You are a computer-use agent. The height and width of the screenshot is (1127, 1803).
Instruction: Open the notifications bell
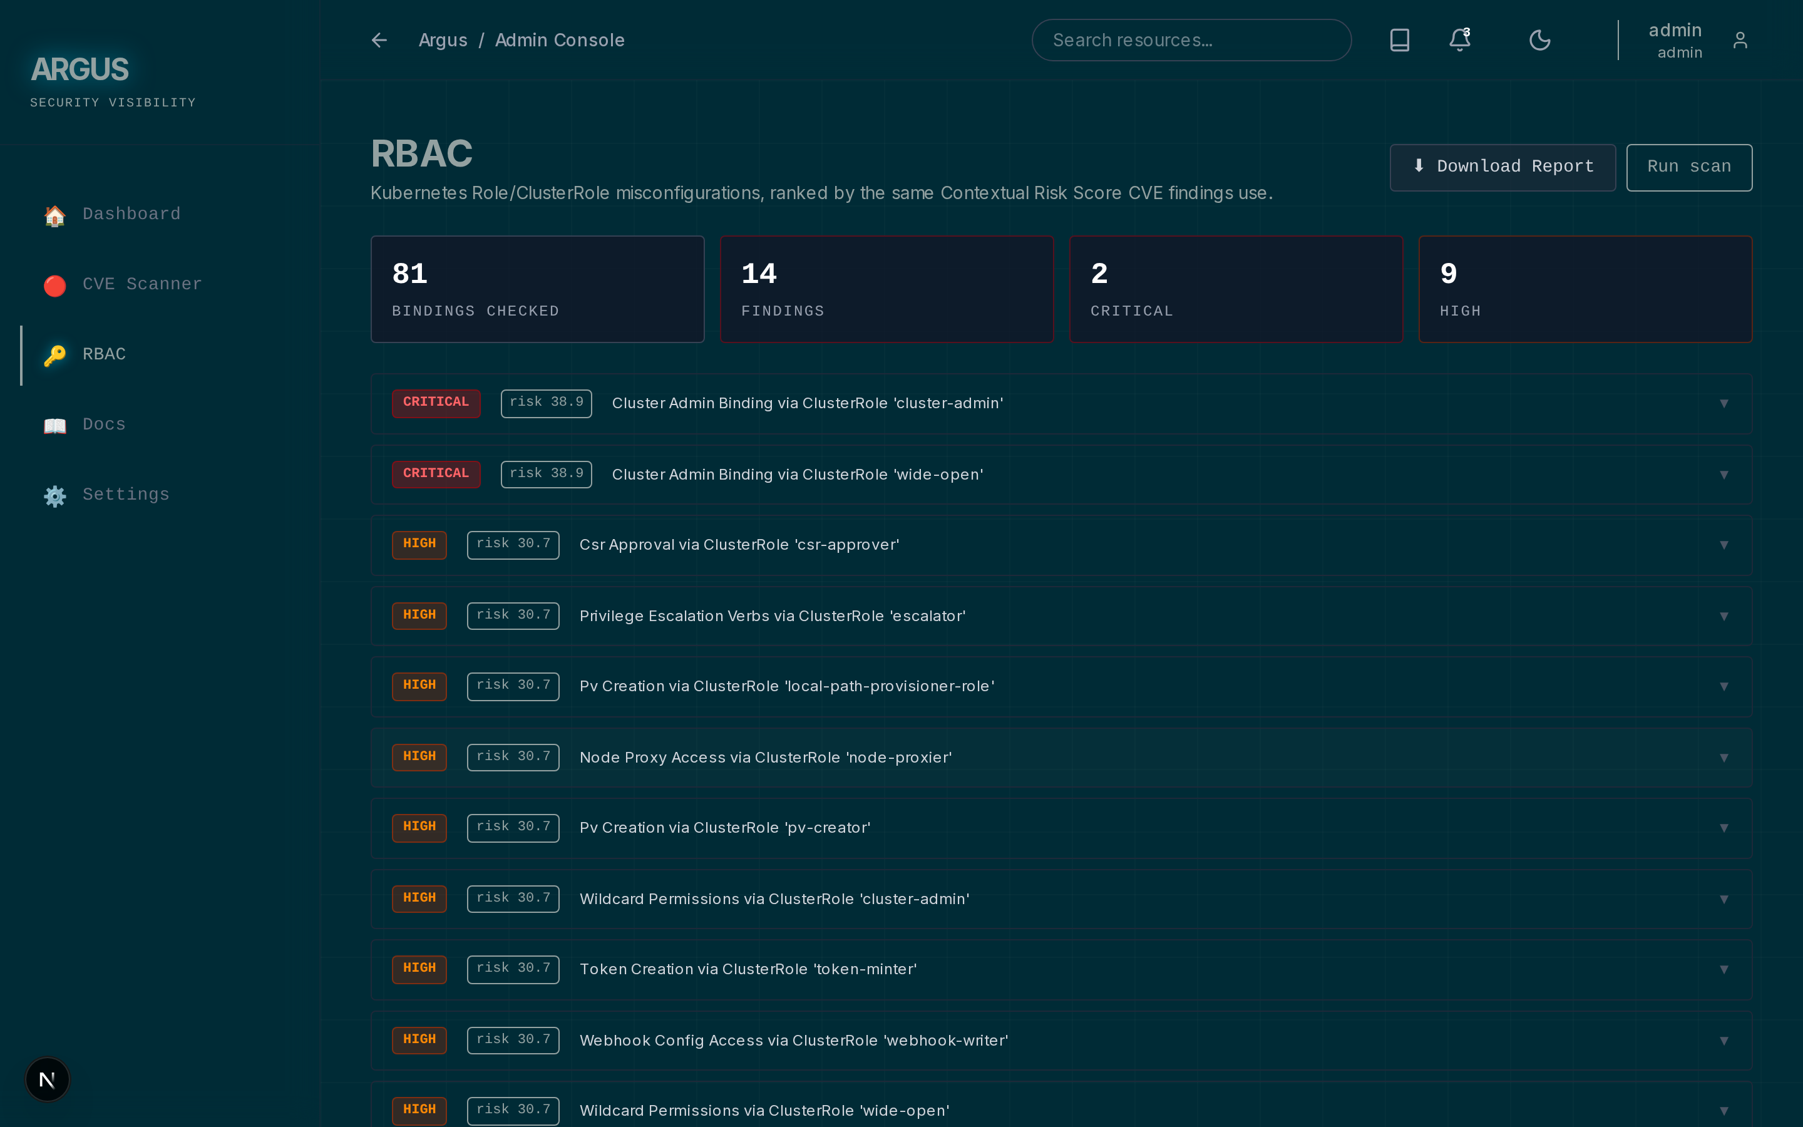1459,40
